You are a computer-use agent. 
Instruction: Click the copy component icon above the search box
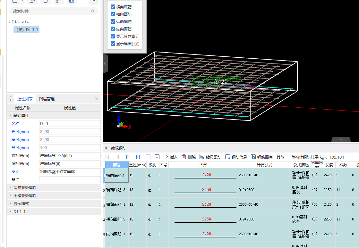point(32,1)
